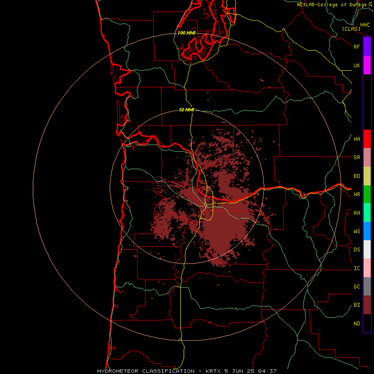Screen dimensions: 374x374
Task: Click the 'GR' legend label
Action: pos(357,157)
